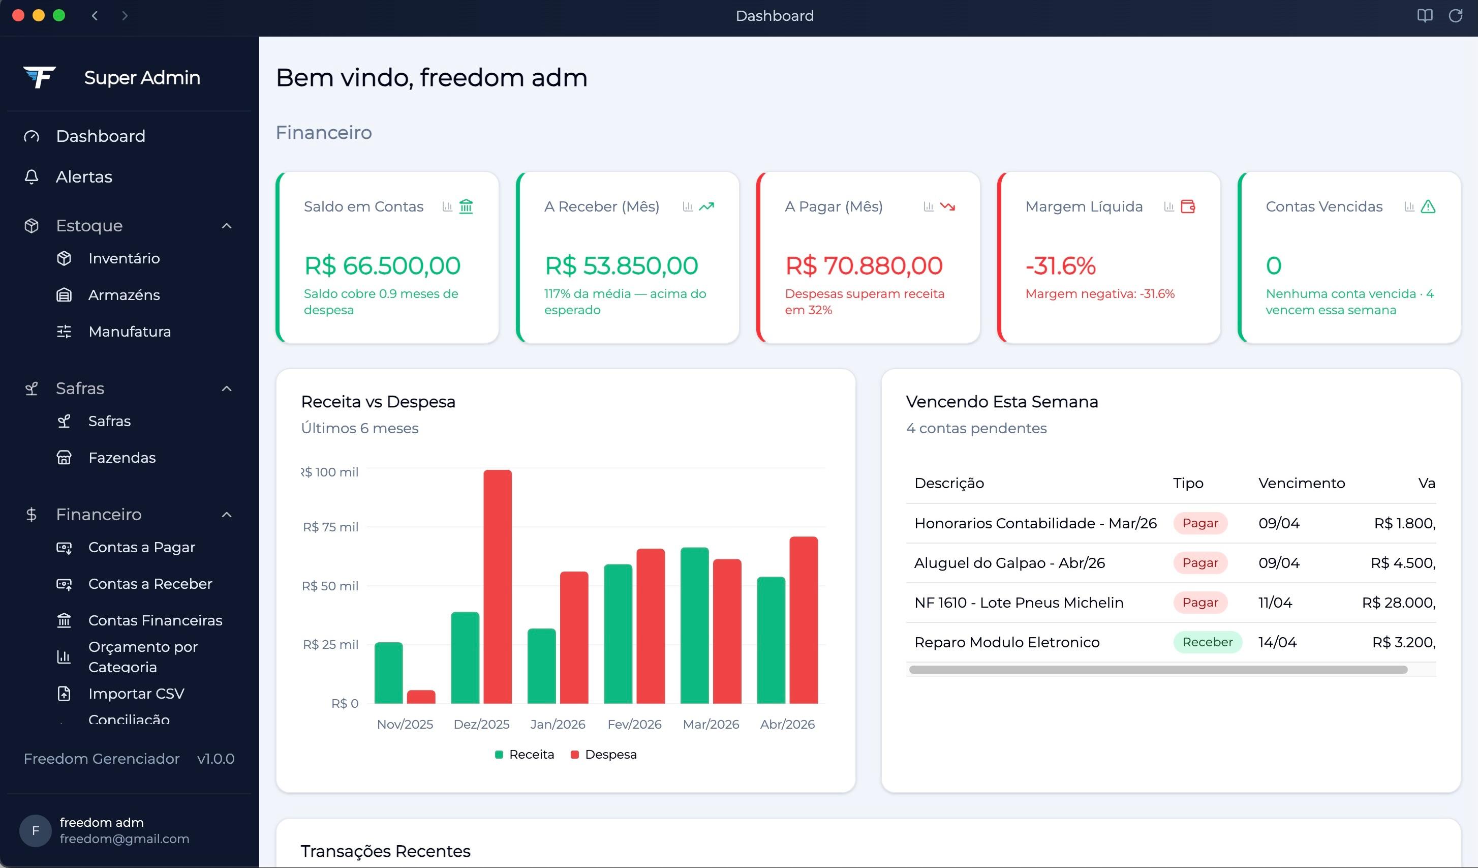
Task: Open the book icon in title bar
Action: [1425, 16]
